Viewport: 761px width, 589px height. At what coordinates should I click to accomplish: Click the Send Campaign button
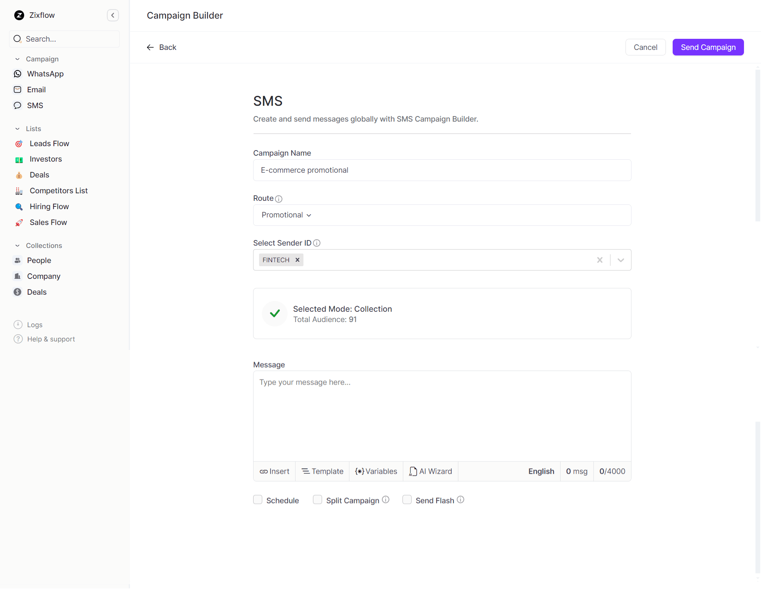point(708,47)
